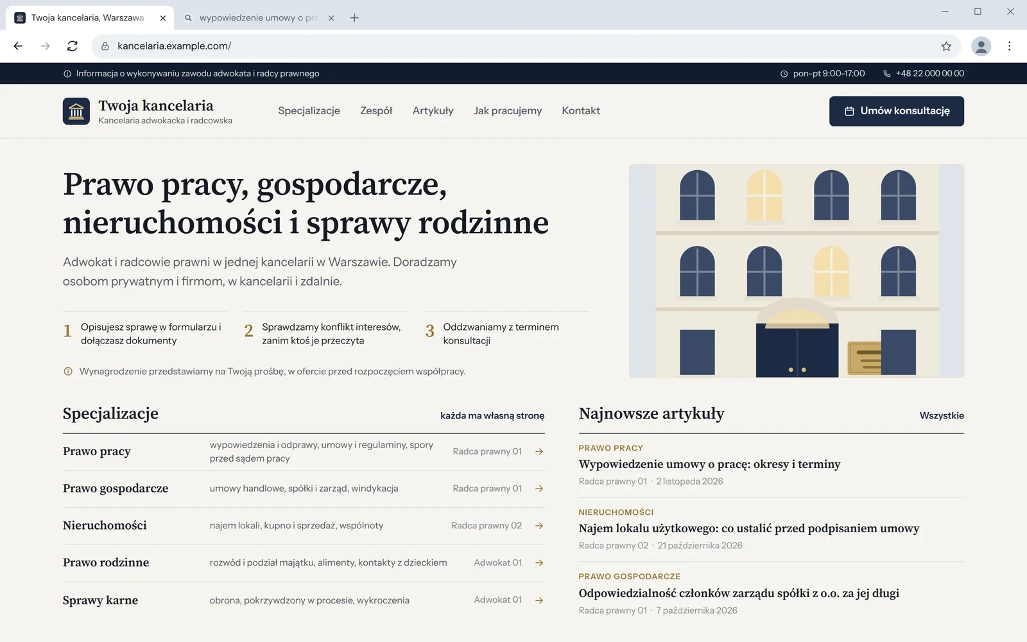Viewport: 1027px width, 642px height.
Task: Click the 'Twoja kancelaria' site title
Action: pos(156,105)
